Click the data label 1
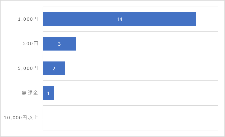The image size is (225, 137). click(x=48, y=93)
